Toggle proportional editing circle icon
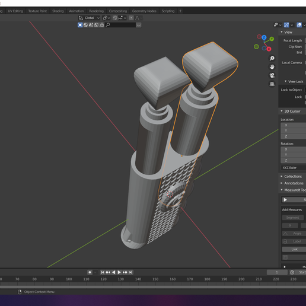The height and width of the screenshot is (306, 306). (131, 18)
